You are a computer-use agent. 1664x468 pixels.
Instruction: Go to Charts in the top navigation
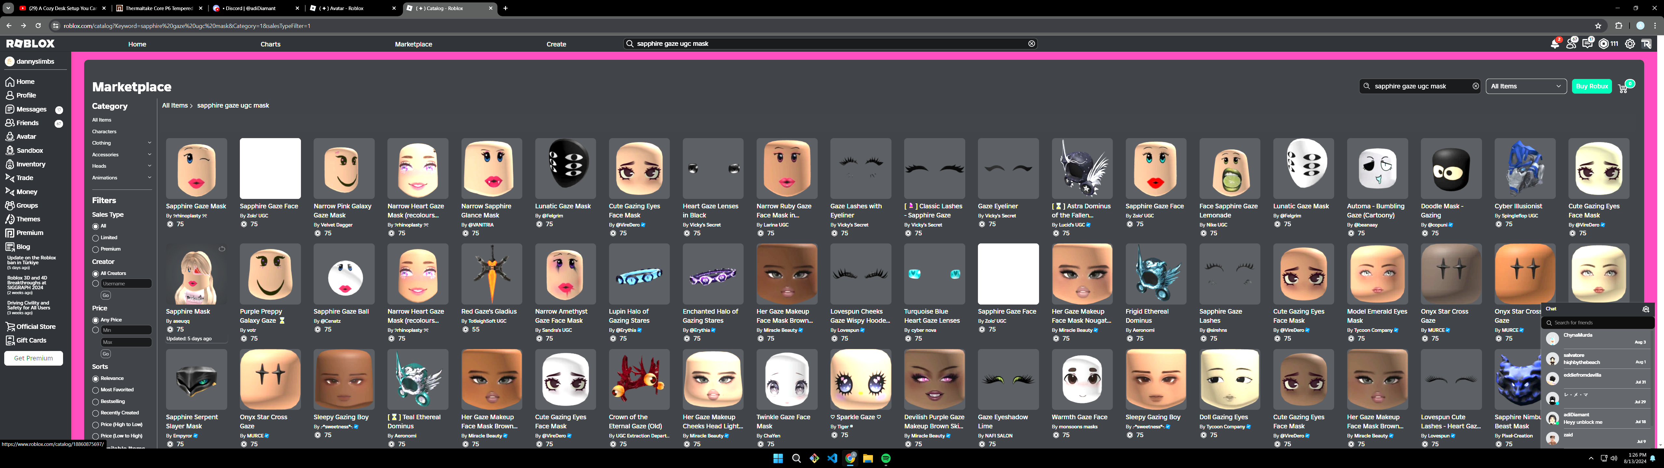270,44
